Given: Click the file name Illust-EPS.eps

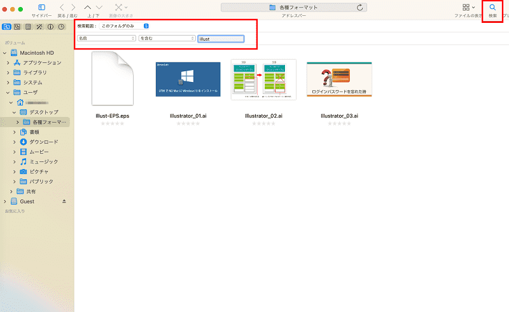Looking at the screenshot, I should tap(113, 116).
